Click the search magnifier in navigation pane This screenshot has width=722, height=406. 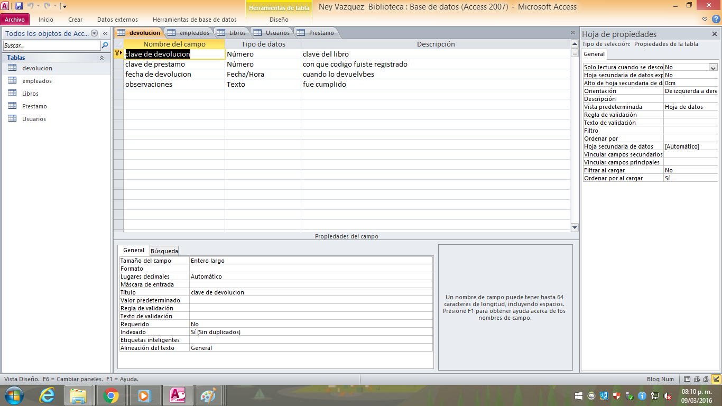click(105, 45)
